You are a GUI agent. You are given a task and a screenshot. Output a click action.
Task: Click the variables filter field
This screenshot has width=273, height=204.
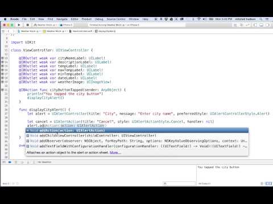(179, 184)
